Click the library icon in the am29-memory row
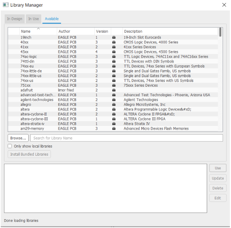 point(114,129)
